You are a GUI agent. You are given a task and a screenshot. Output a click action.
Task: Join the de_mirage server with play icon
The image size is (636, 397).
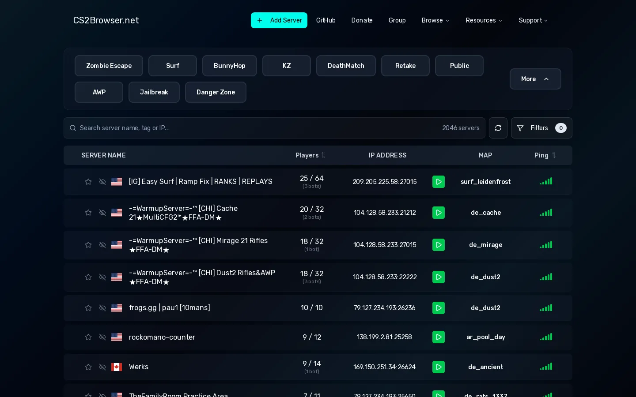[x=439, y=245]
